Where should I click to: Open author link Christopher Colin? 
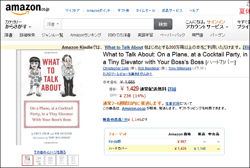[x=116, y=68]
